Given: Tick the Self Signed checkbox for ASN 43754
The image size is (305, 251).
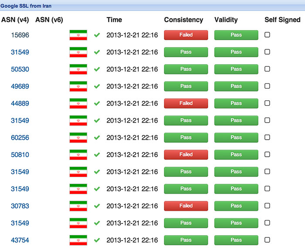Looking at the screenshot, I should point(267,240).
